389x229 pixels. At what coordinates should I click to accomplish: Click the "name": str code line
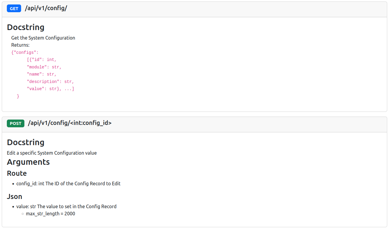point(42,74)
